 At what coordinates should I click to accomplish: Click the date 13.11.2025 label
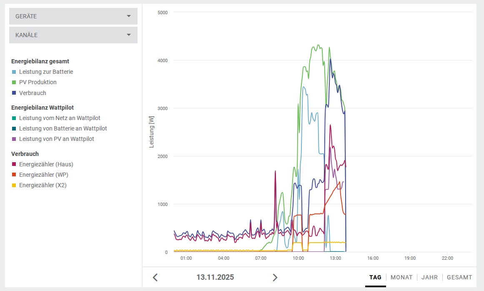coord(215,277)
